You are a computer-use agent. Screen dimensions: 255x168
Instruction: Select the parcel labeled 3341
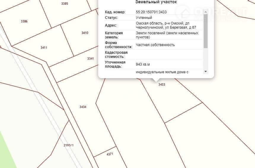(x=90, y=58)
